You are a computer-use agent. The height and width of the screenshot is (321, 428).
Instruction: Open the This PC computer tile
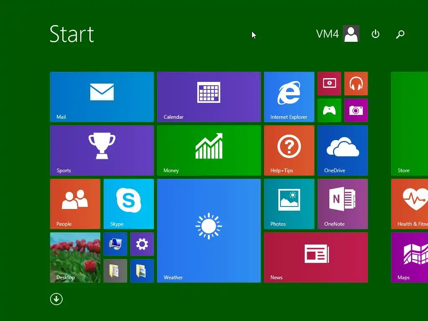click(115, 244)
